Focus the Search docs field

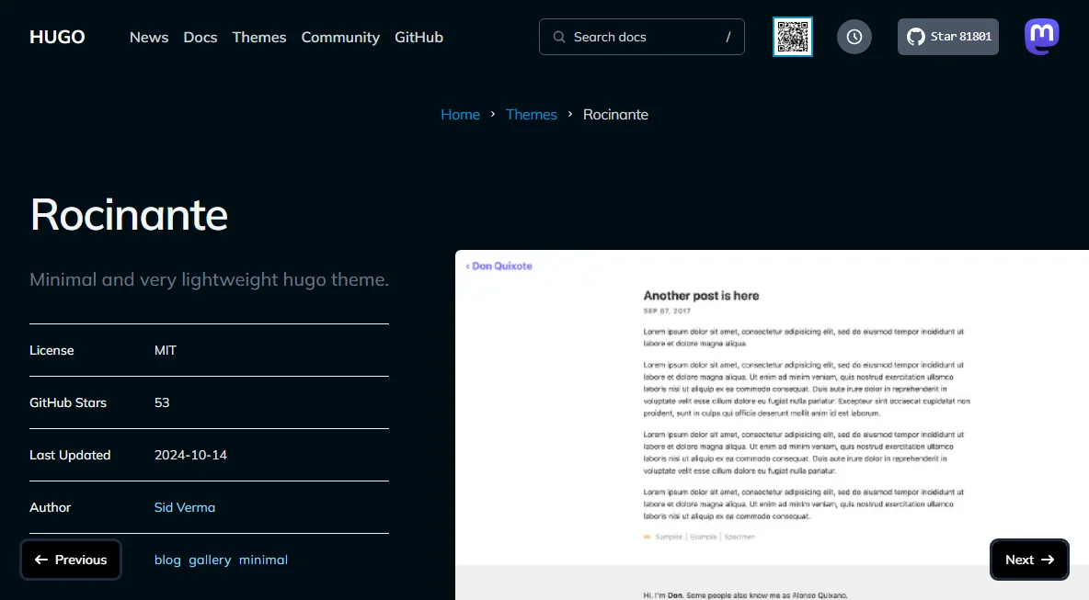click(642, 37)
